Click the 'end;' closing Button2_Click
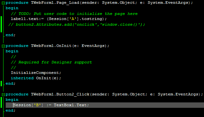 pos(11,111)
